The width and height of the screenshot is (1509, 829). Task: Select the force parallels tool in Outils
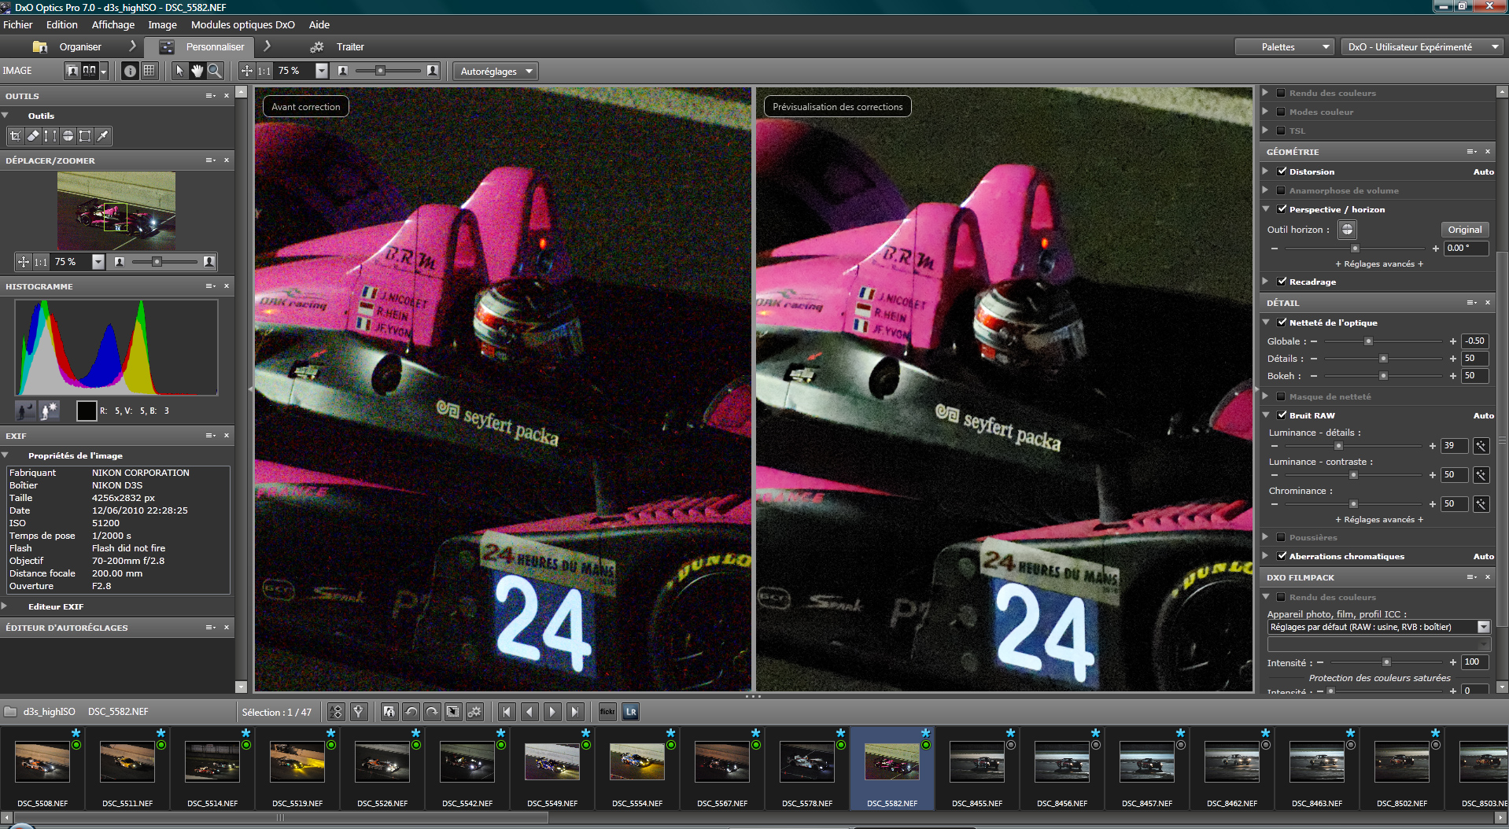tap(50, 136)
